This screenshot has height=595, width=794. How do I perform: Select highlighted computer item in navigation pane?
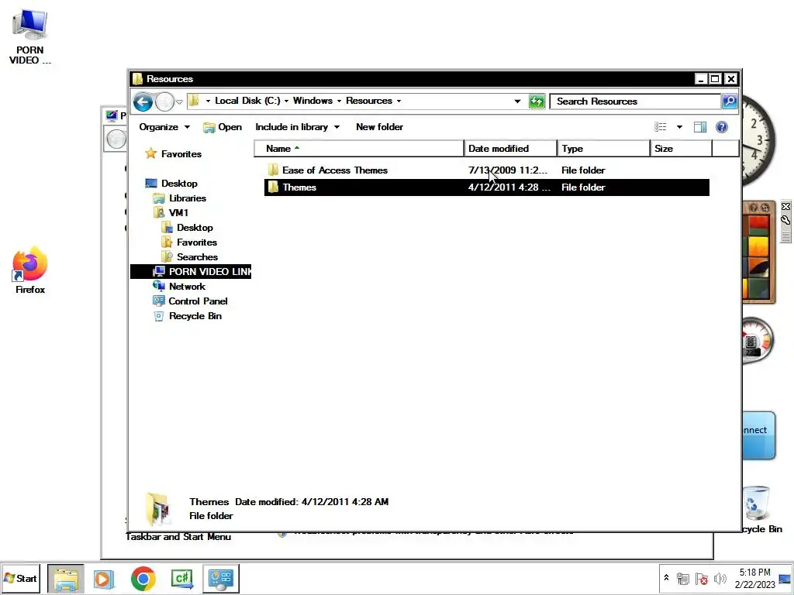pos(191,272)
